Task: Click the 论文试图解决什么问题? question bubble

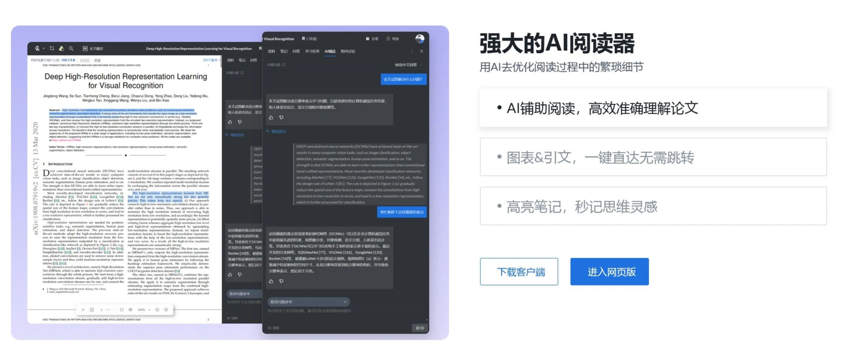Action: (x=404, y=80)
